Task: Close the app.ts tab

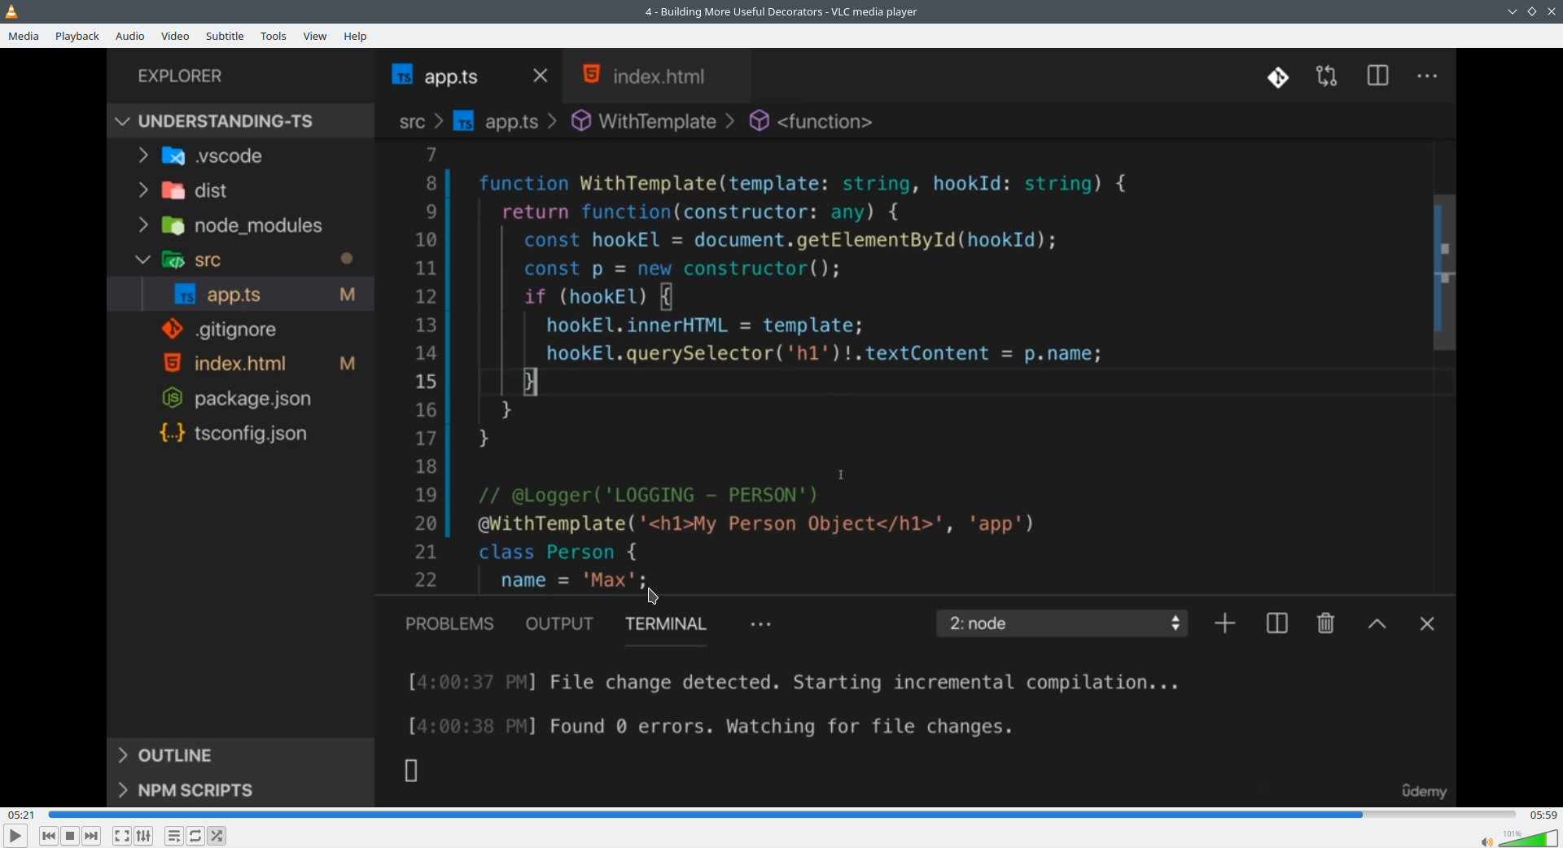Action: point(541,76)
